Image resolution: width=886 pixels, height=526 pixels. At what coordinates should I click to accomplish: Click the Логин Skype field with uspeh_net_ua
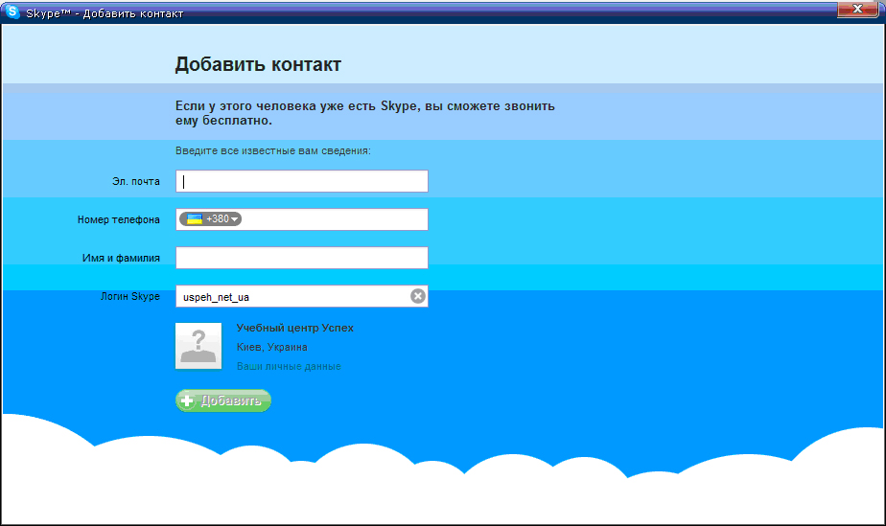click(x=302, y=296)
